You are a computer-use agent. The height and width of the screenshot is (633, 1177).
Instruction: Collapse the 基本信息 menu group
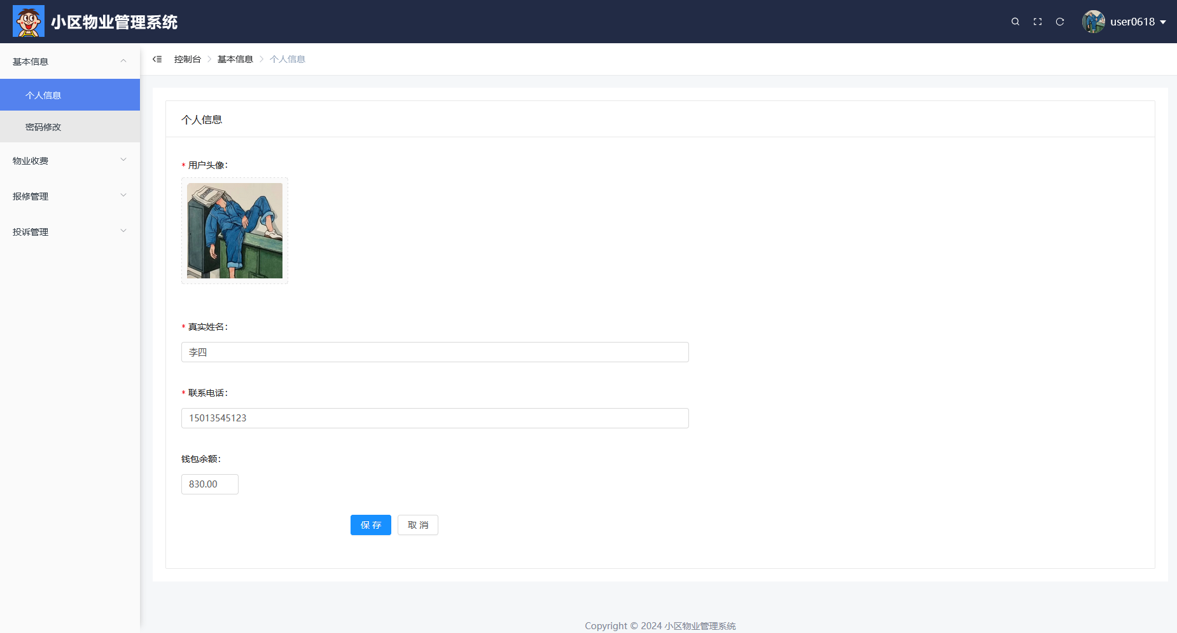pos(70,61)
